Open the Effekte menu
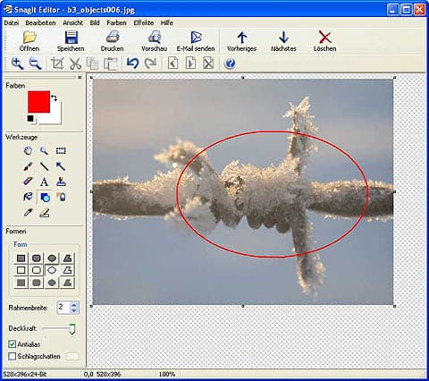Viewport: 429px width, 381px height. [x=144, y=23]
